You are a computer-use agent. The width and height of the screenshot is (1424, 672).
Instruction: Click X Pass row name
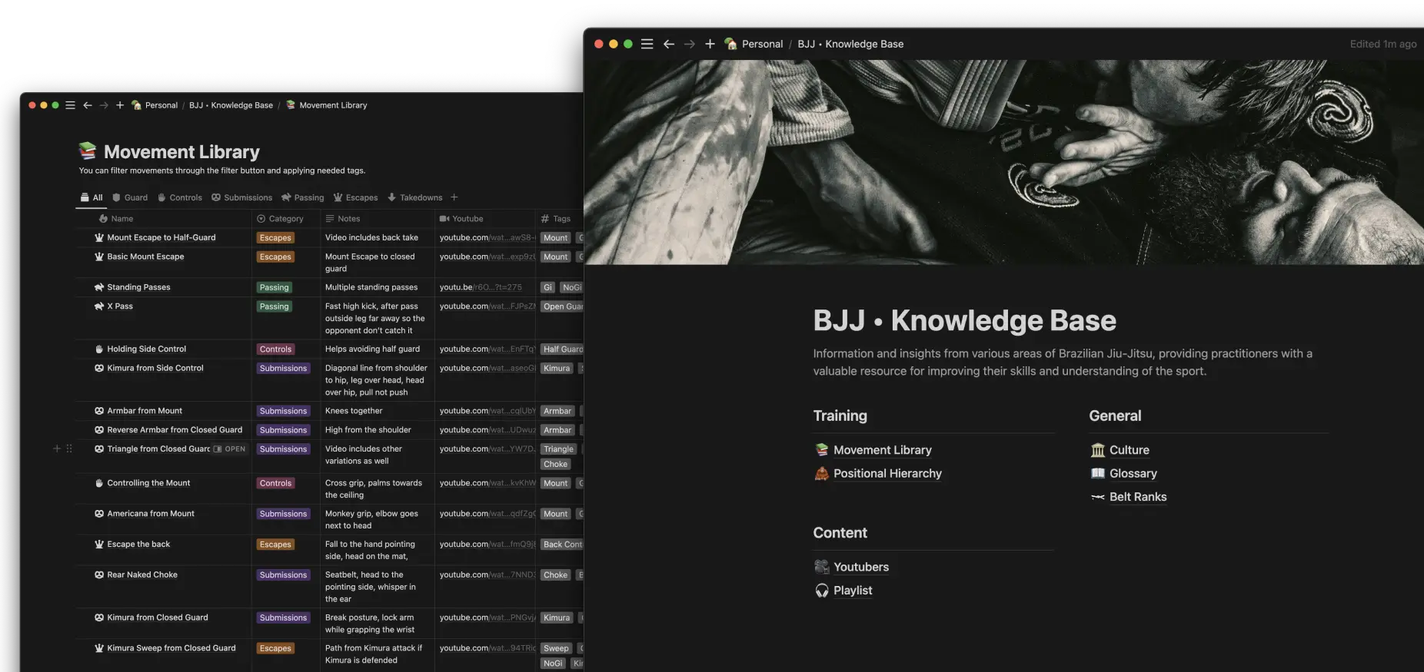point(120,306)
